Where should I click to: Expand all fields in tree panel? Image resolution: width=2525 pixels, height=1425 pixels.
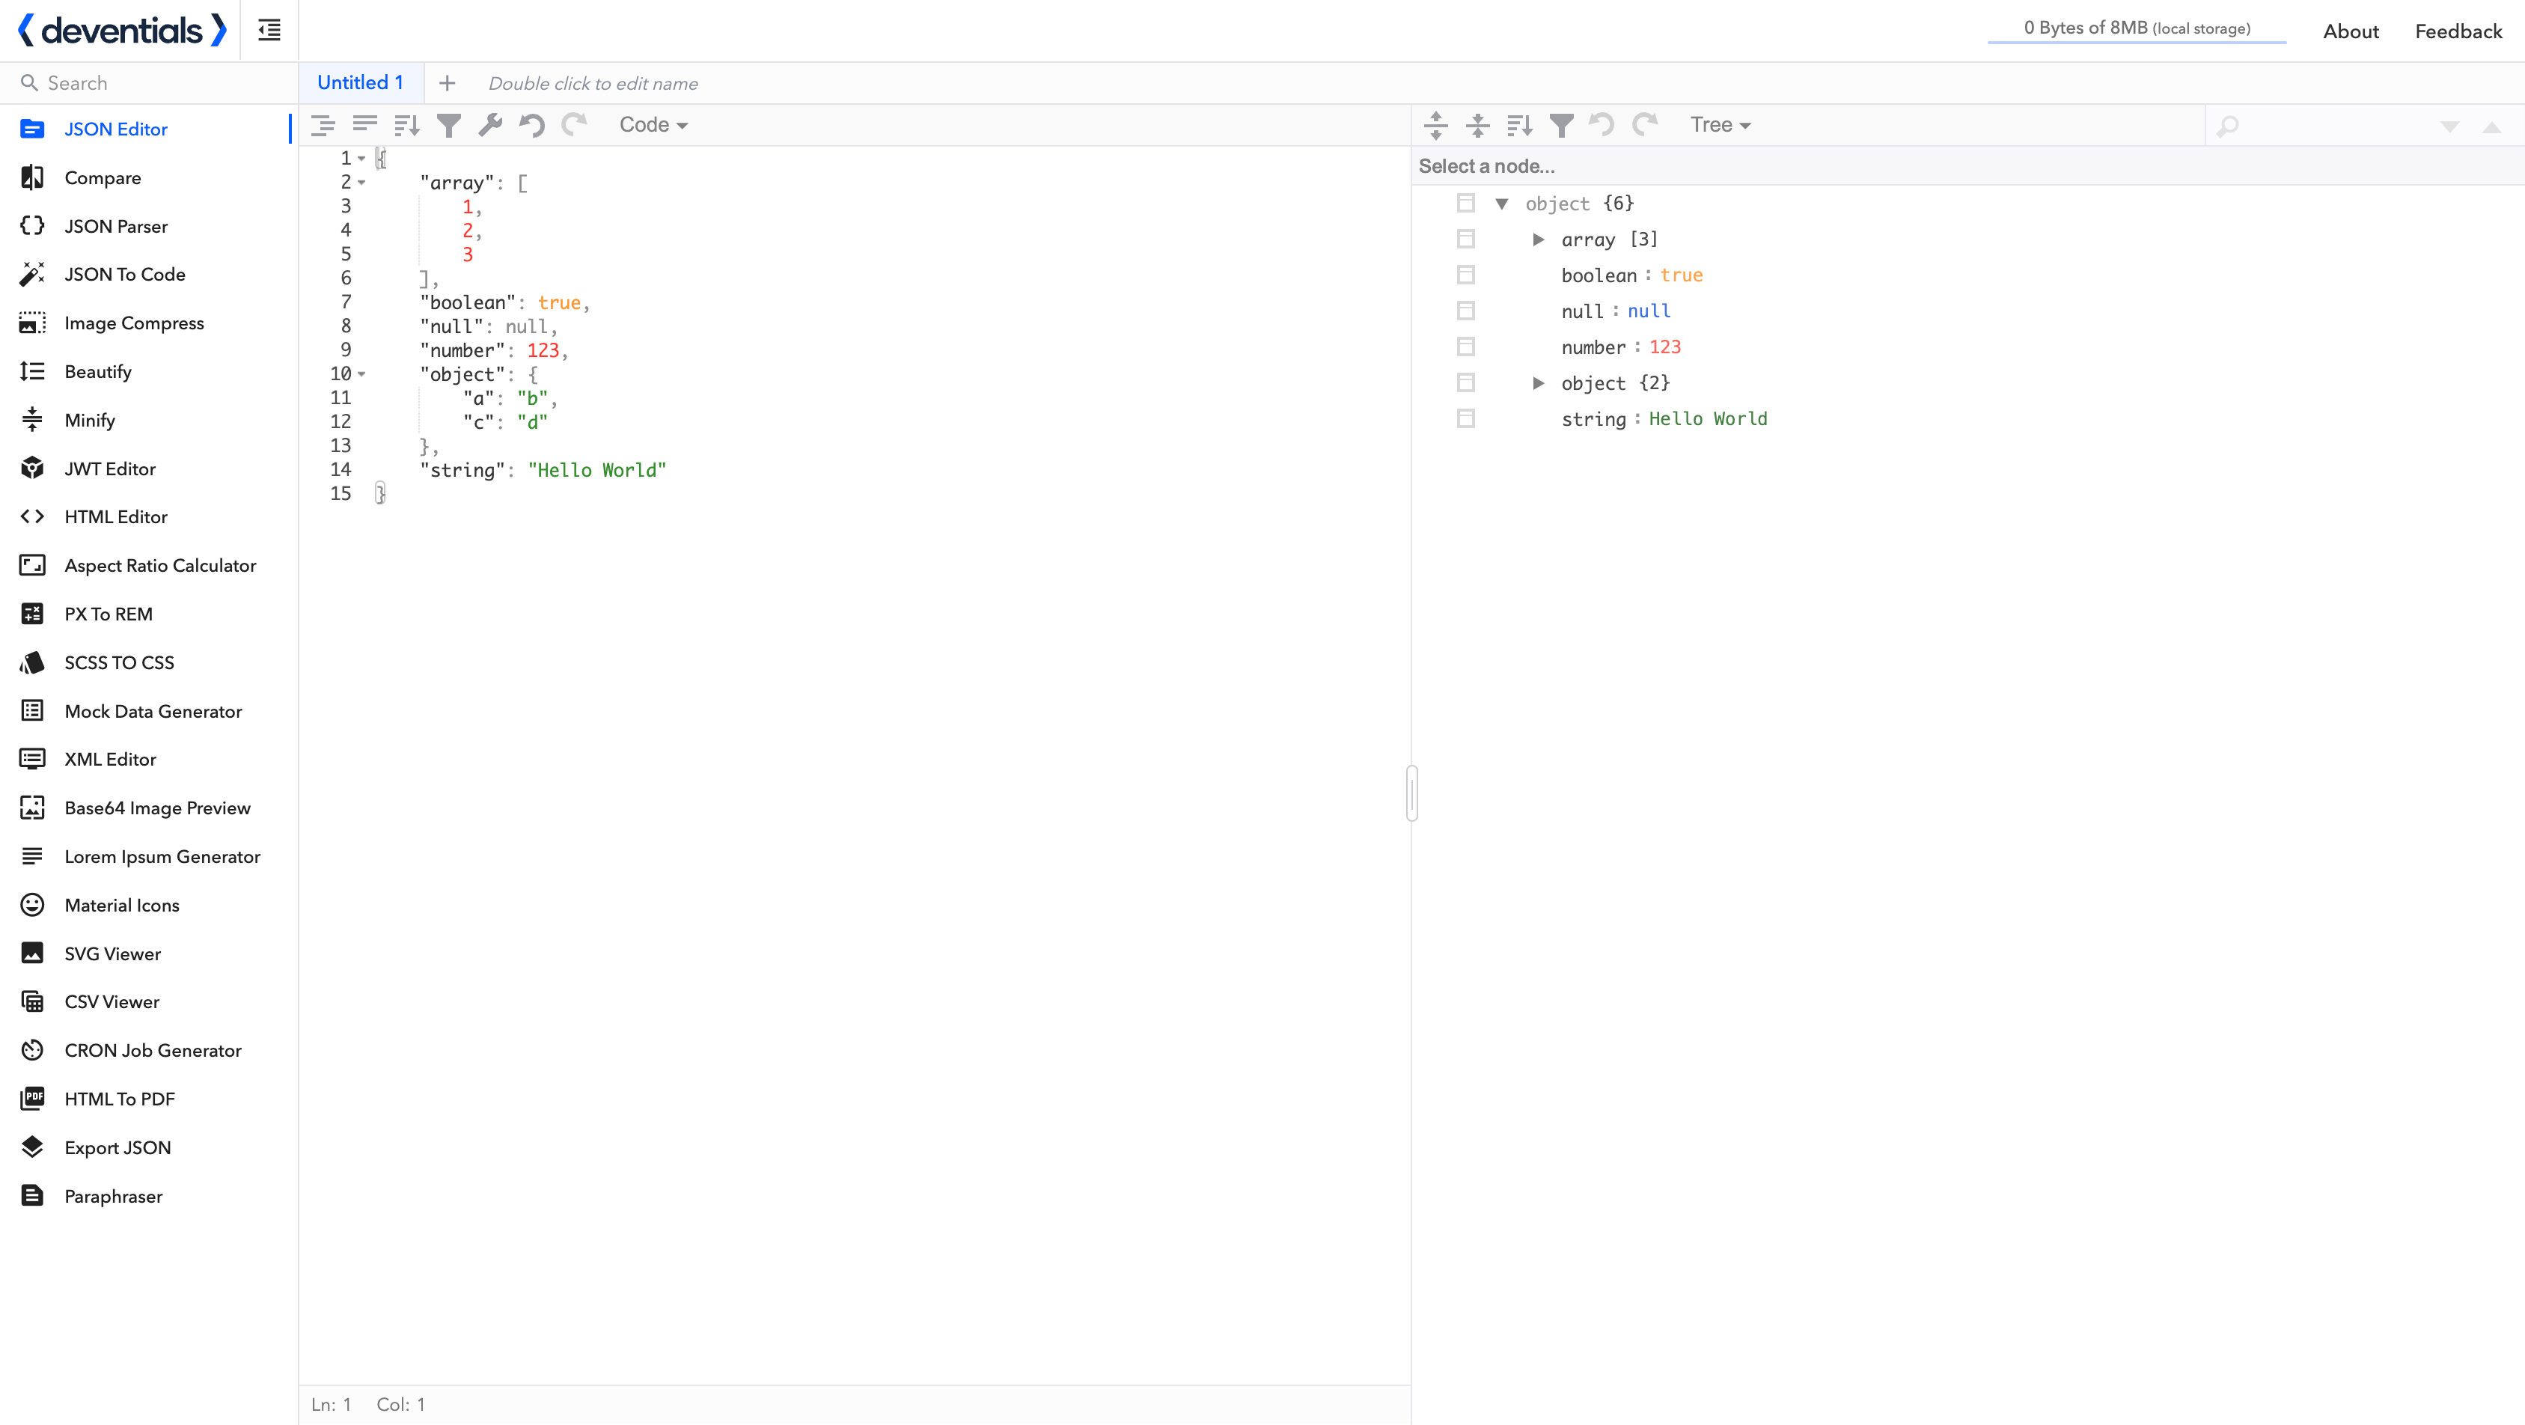click(1436, 124)
